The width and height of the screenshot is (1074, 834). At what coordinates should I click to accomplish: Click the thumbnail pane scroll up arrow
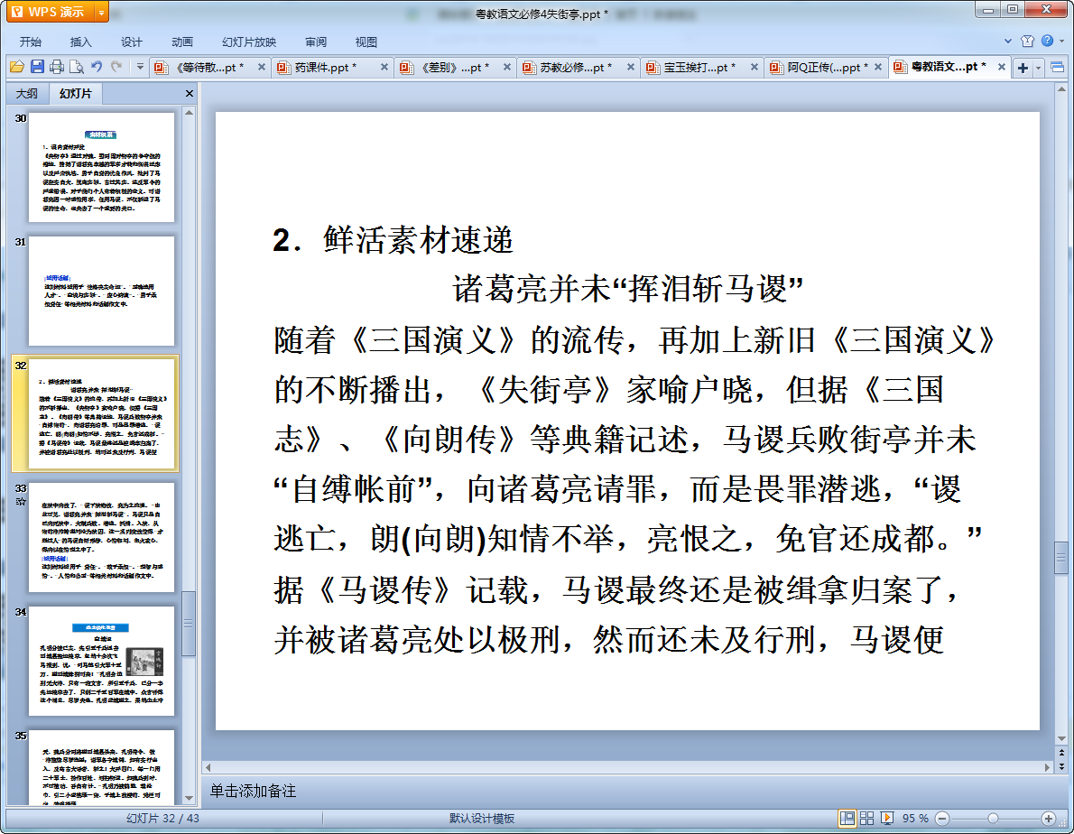pos(189,112)
